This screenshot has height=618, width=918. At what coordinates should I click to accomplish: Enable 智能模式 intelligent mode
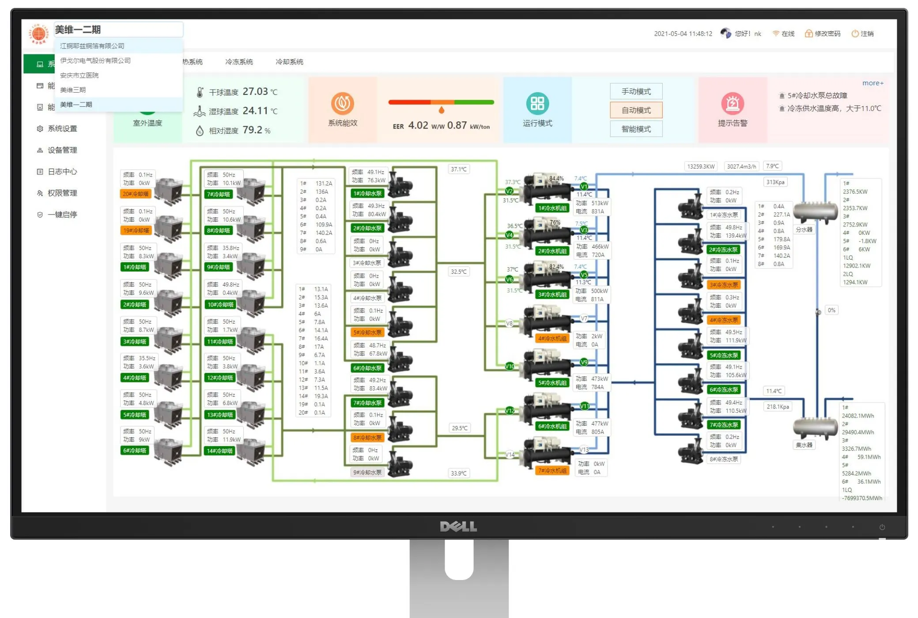[x=636, y=128]
